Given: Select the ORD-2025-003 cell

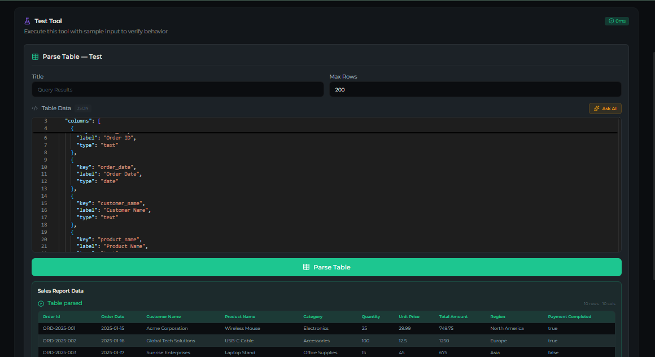Looking at the screenshot, I should (59, 352).
